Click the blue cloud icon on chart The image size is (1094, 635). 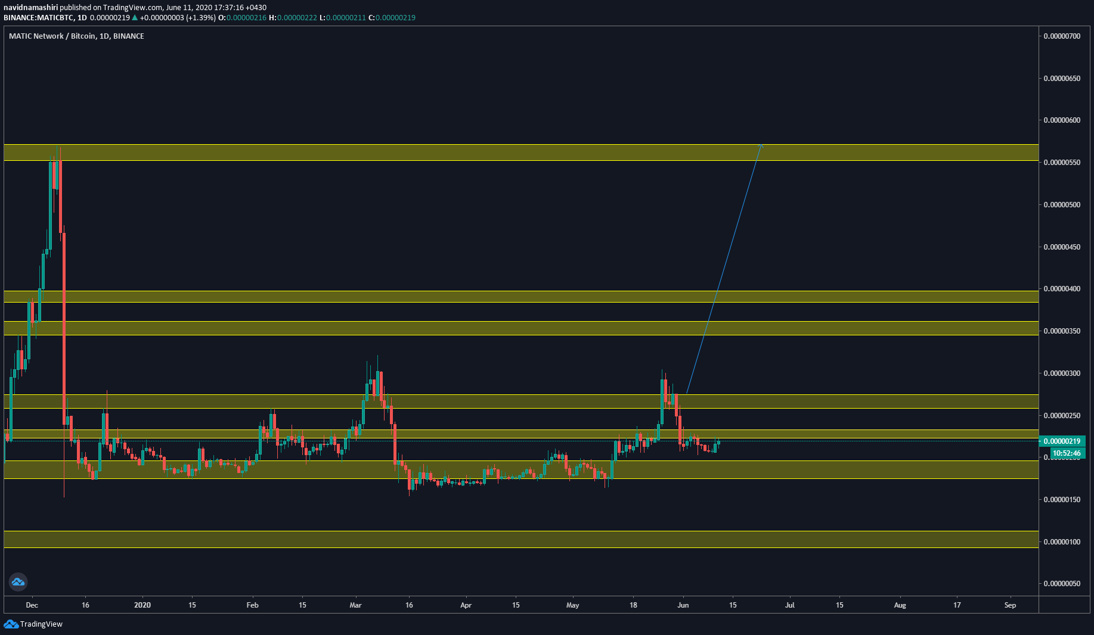coord(18,582)
